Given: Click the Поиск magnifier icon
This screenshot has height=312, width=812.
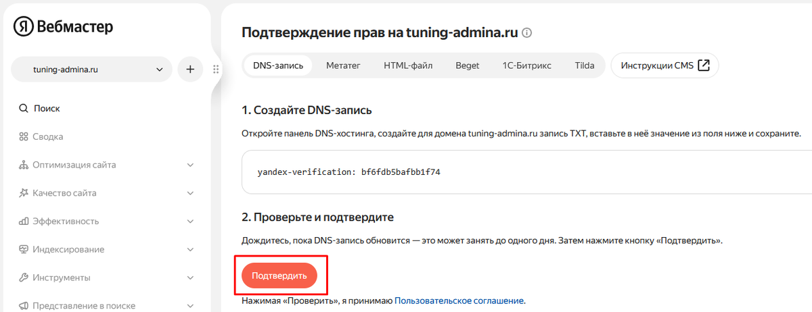Looking at the screenshot, I should pos(23,108).
